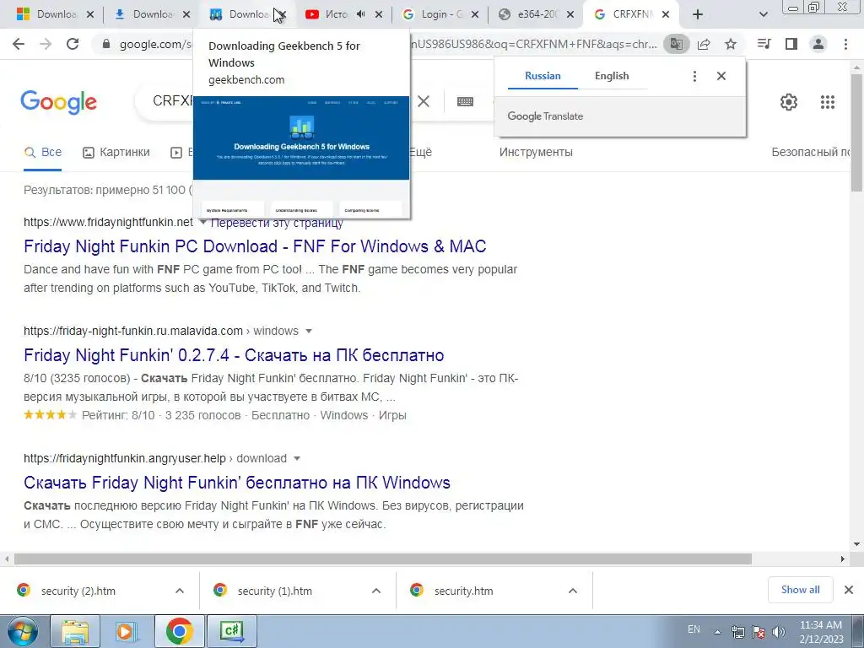The height and width of the screenshot is (648, 864).
Task: Open the on-screen keyboard input tool
Action: point(465,101)
